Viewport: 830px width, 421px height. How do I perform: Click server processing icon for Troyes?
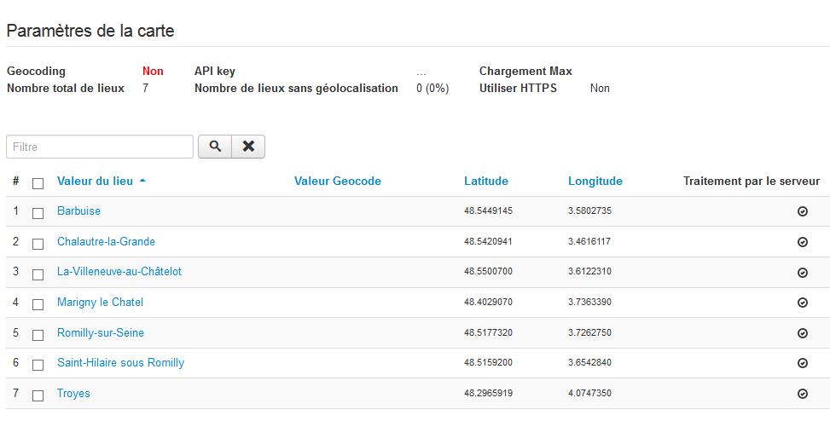coord(802,394)
